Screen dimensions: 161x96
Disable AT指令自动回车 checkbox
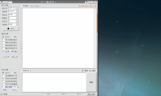(x=3, y=78)
